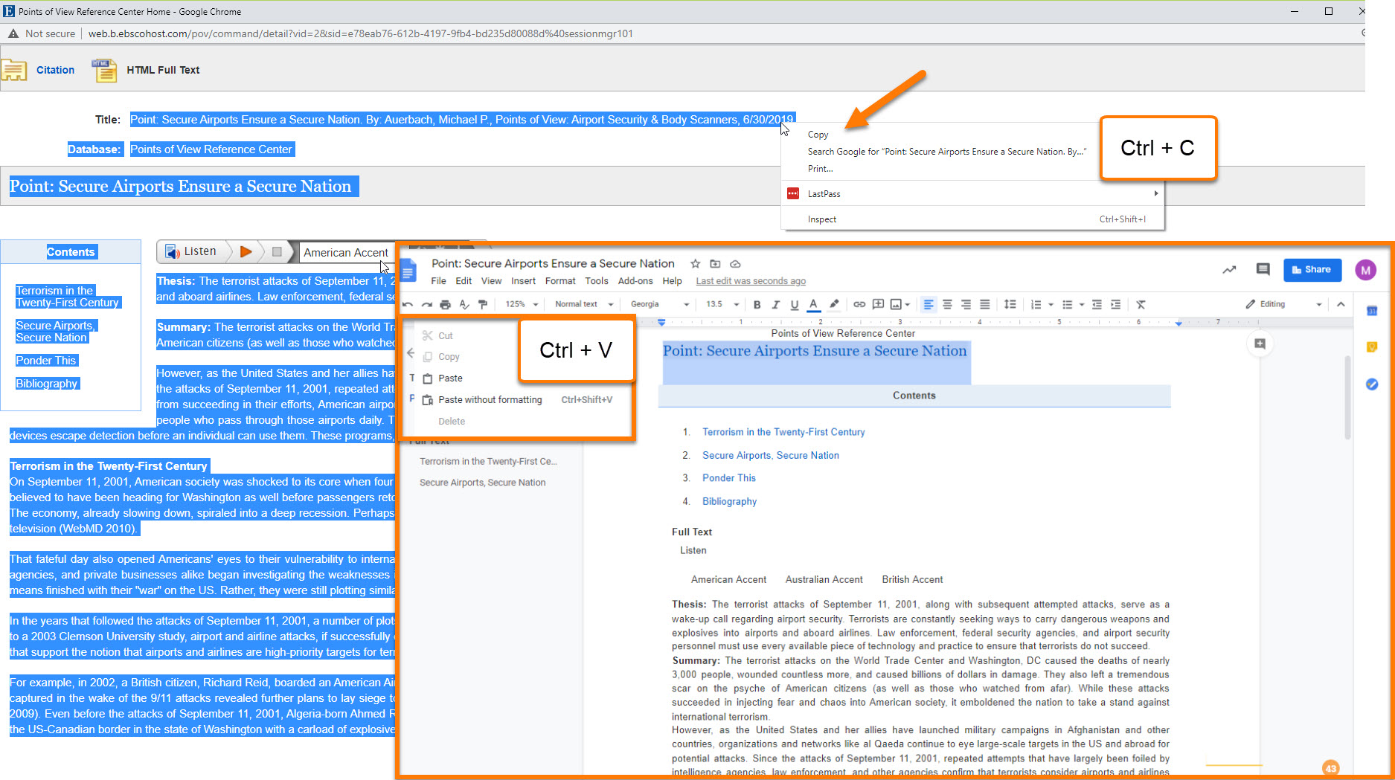Open 'Ponder This' link in Docs contents
This screenshot has height=780, width=1395.
(729, 478)
